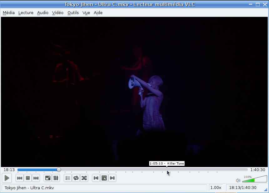The image size is (269, 193).
Task: Show the playlist via list icon
Action: [68, 178]
